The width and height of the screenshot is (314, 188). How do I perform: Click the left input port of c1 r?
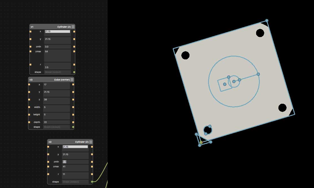pyautogui.click(x=30, y=64)
